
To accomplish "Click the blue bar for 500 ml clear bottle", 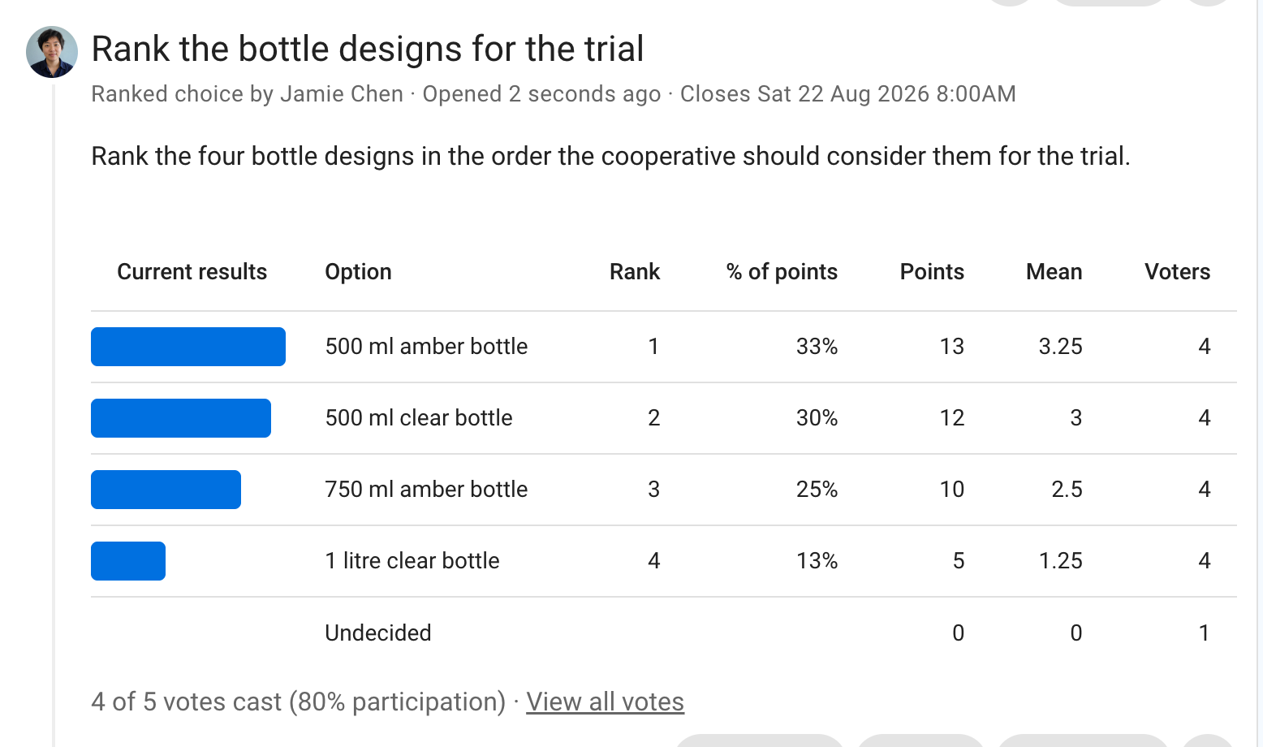I will click(181, 418).
